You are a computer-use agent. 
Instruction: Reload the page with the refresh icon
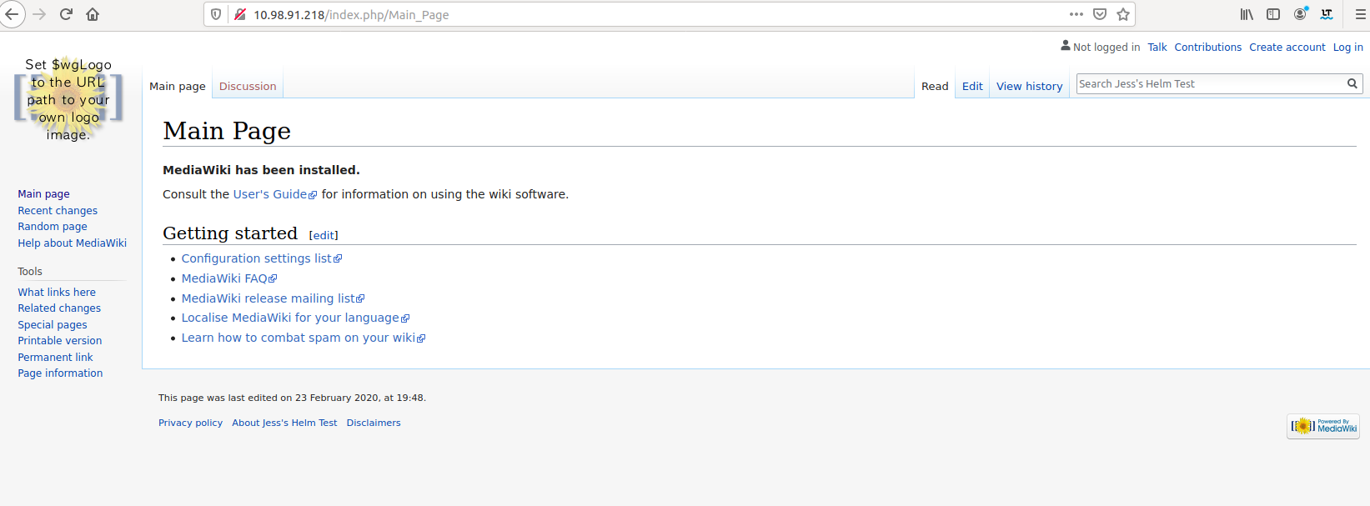coord(66,14)
